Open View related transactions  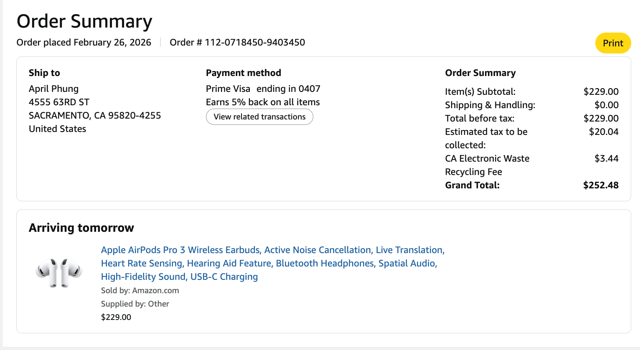[259, 117]
